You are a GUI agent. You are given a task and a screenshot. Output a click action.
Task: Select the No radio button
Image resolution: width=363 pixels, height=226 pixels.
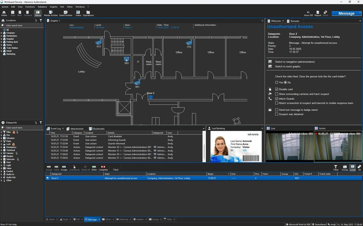click(x=285, y=82)
